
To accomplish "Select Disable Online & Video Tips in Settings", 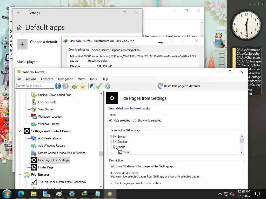I will [62, 153].
